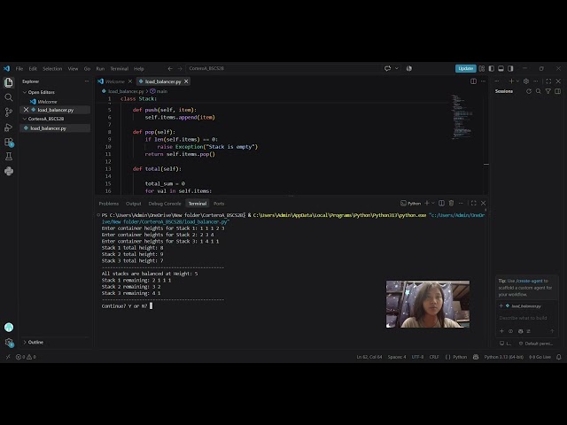The image size is (567, 425).
Task: Switch to the Debug Console tab
Action: click(165, 204)
